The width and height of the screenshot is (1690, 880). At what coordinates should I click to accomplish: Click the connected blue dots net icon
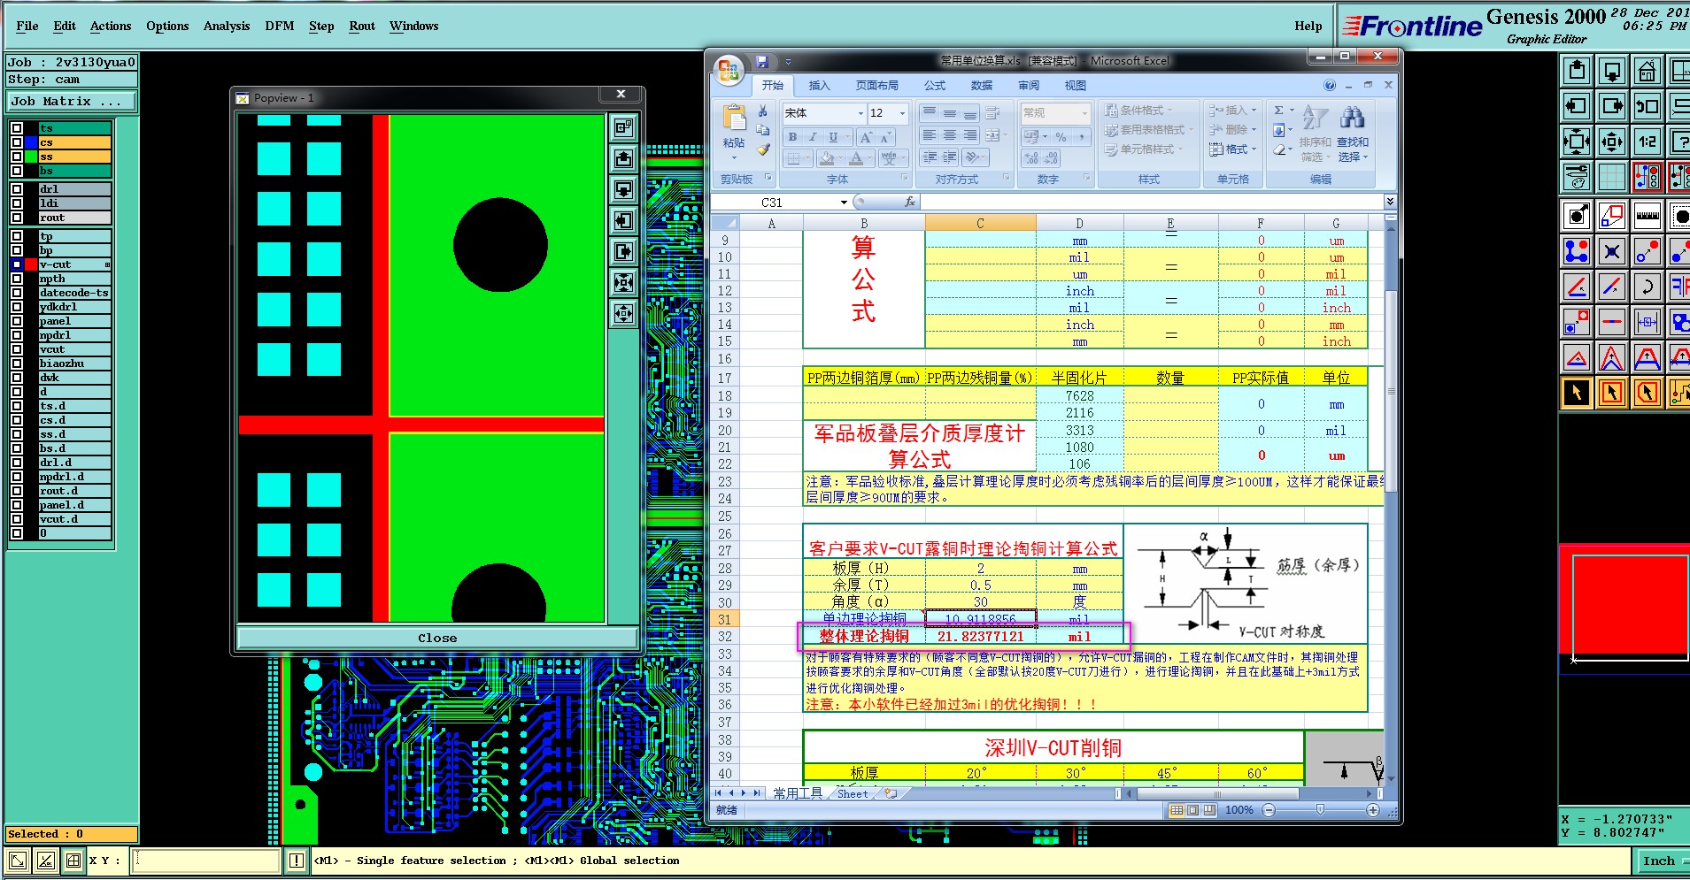(1577, 251)
